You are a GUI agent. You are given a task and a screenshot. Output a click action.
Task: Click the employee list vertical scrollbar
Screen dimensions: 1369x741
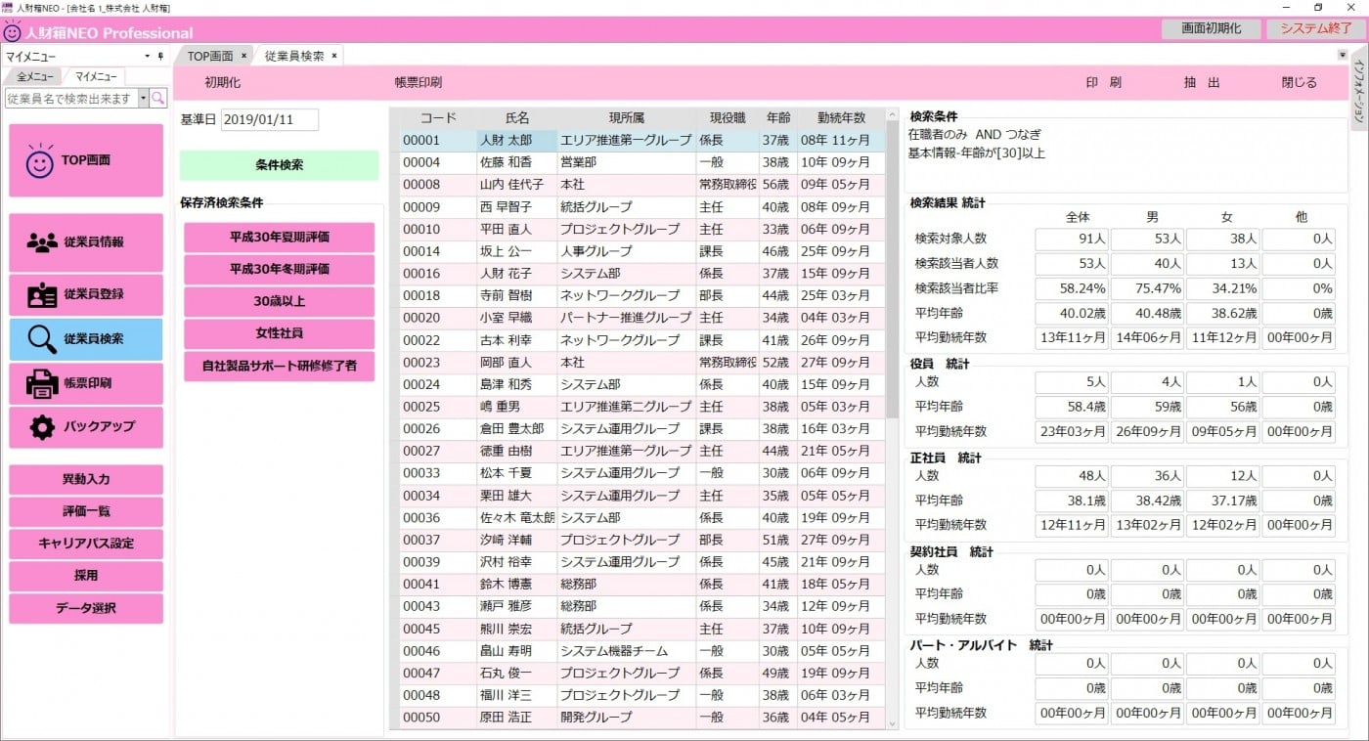pyautogui.click(x=891, y=273)
